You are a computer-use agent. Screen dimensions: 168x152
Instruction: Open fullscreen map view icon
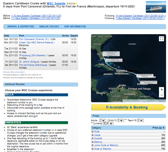[162, 39]
